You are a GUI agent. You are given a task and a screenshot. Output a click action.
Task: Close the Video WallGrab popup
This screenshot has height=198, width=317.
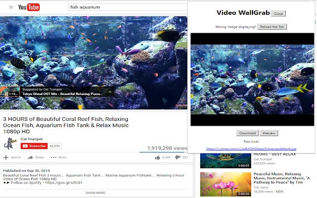[x=278, y=13]
